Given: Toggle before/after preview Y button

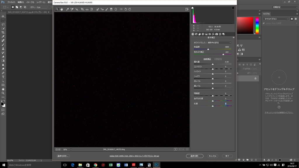Looking at the screenshot, I should pos(176,149).
